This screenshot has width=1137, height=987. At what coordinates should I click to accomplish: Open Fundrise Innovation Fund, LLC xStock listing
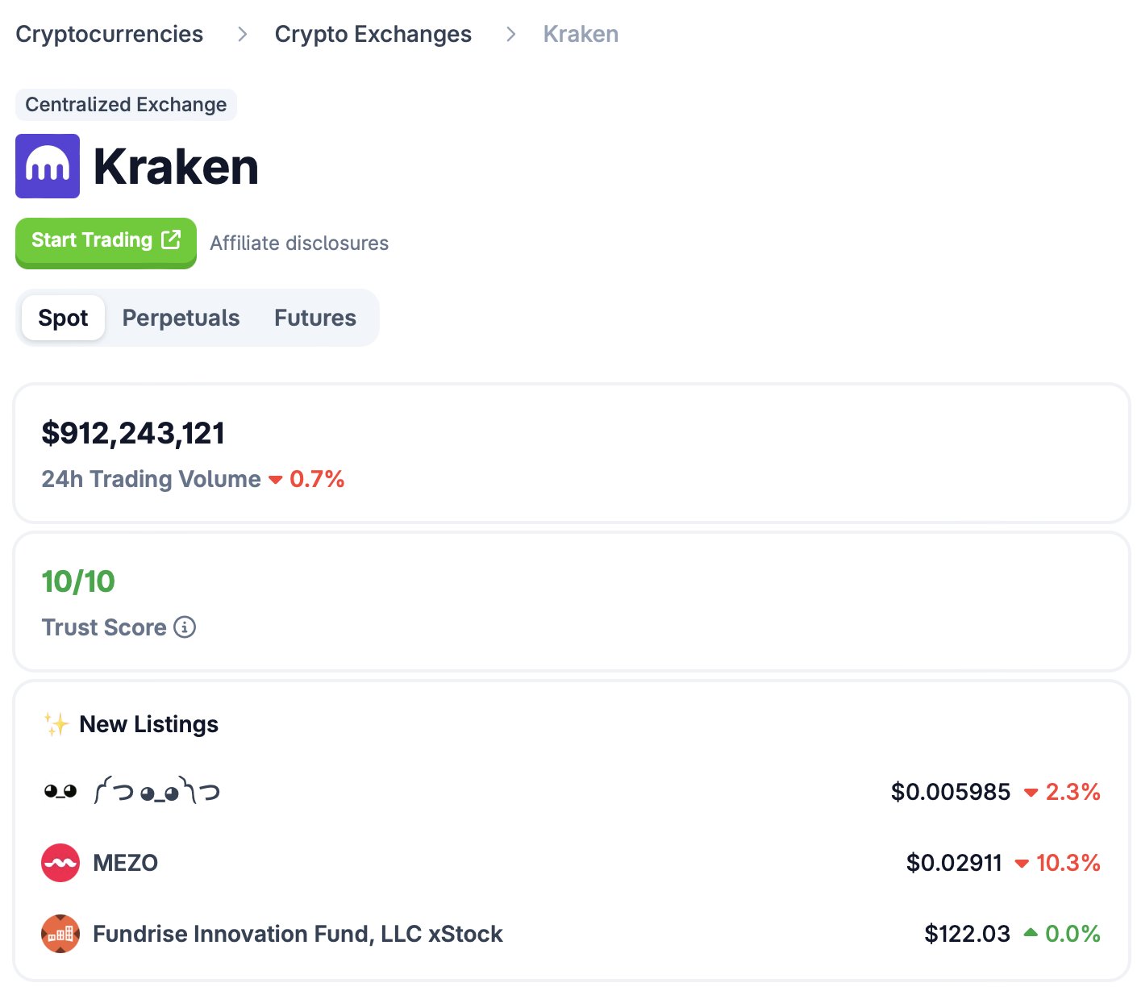pyautogui.click(x=298, y=934)
